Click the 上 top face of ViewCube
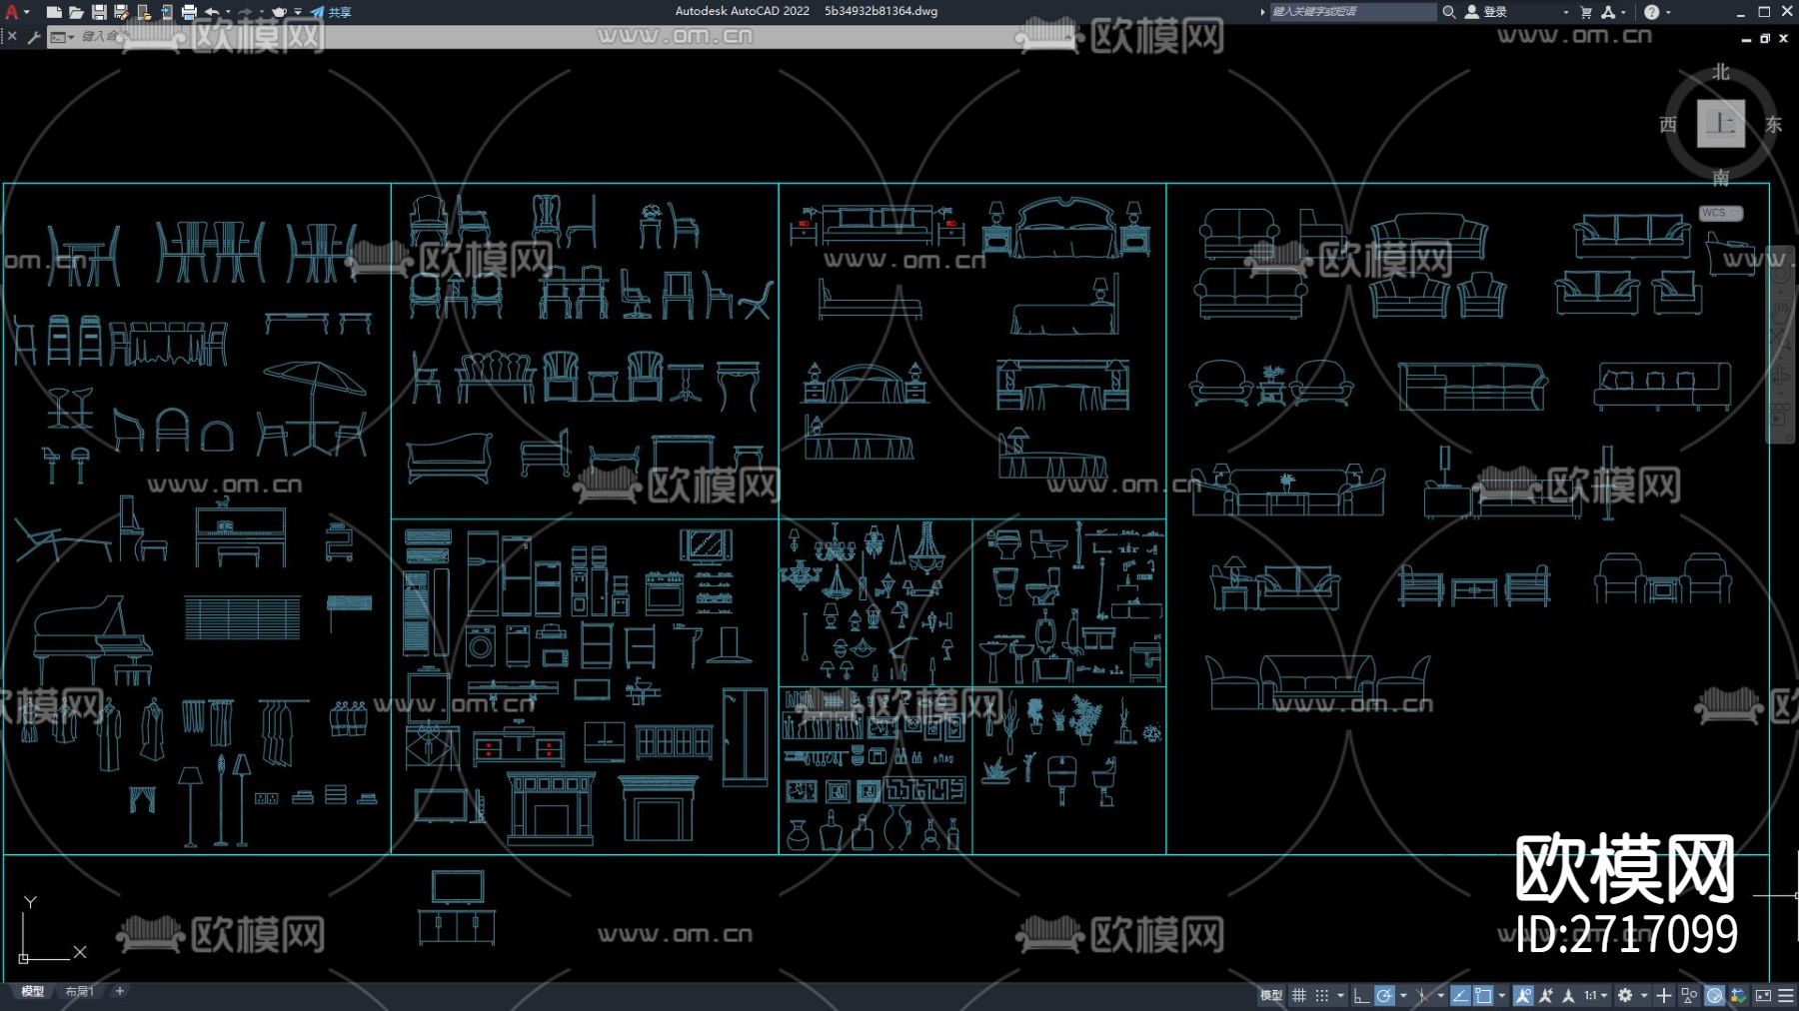The width and height of the screenshot is (1799, 1011). click(x=1721, y=124)
